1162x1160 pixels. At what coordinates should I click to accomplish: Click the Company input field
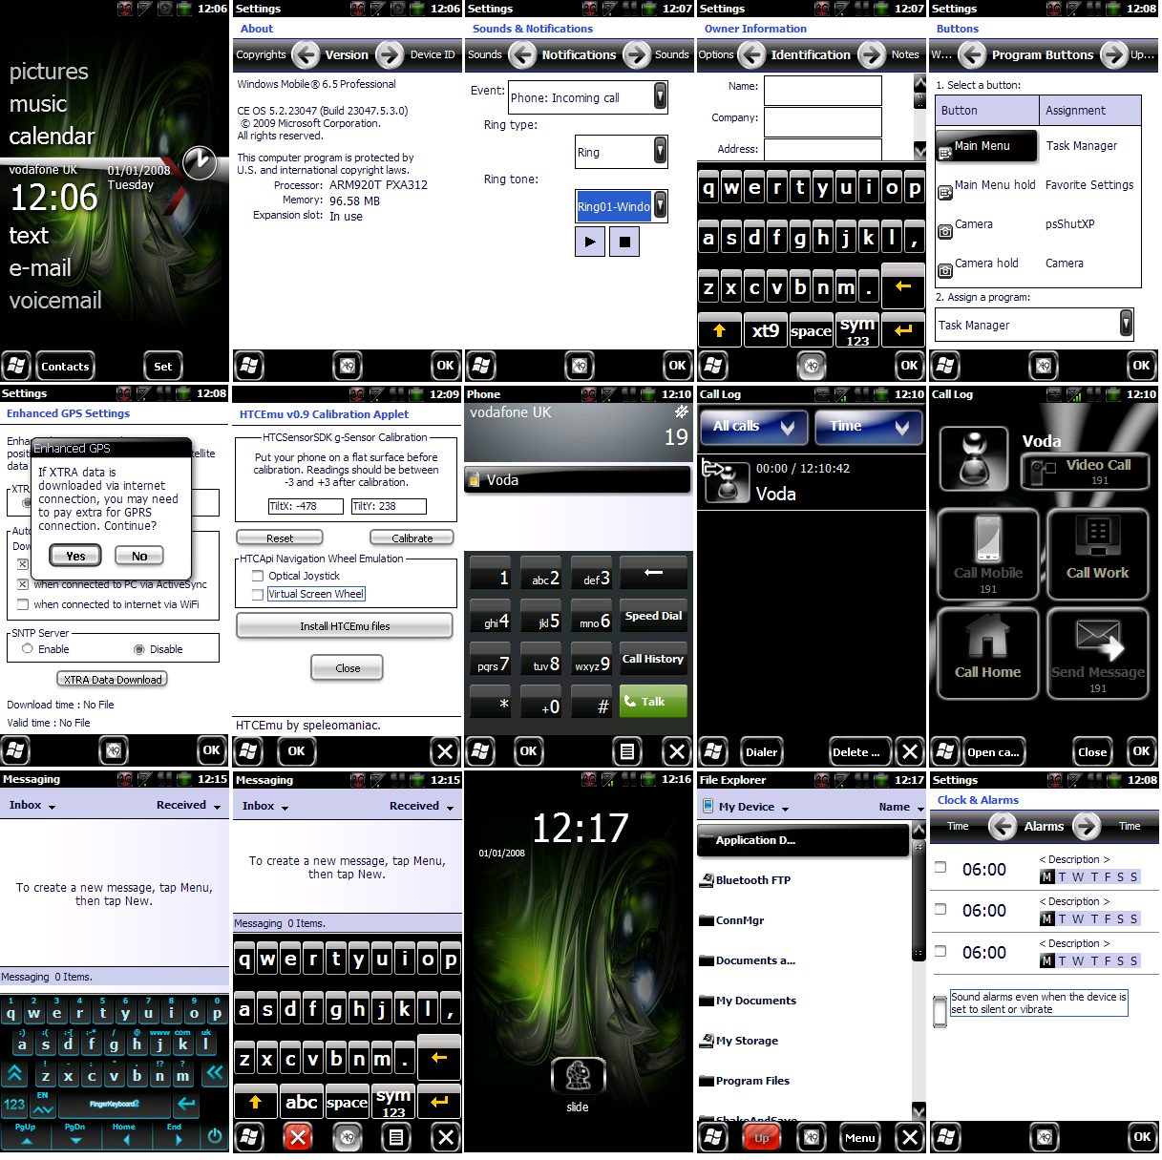822,120
